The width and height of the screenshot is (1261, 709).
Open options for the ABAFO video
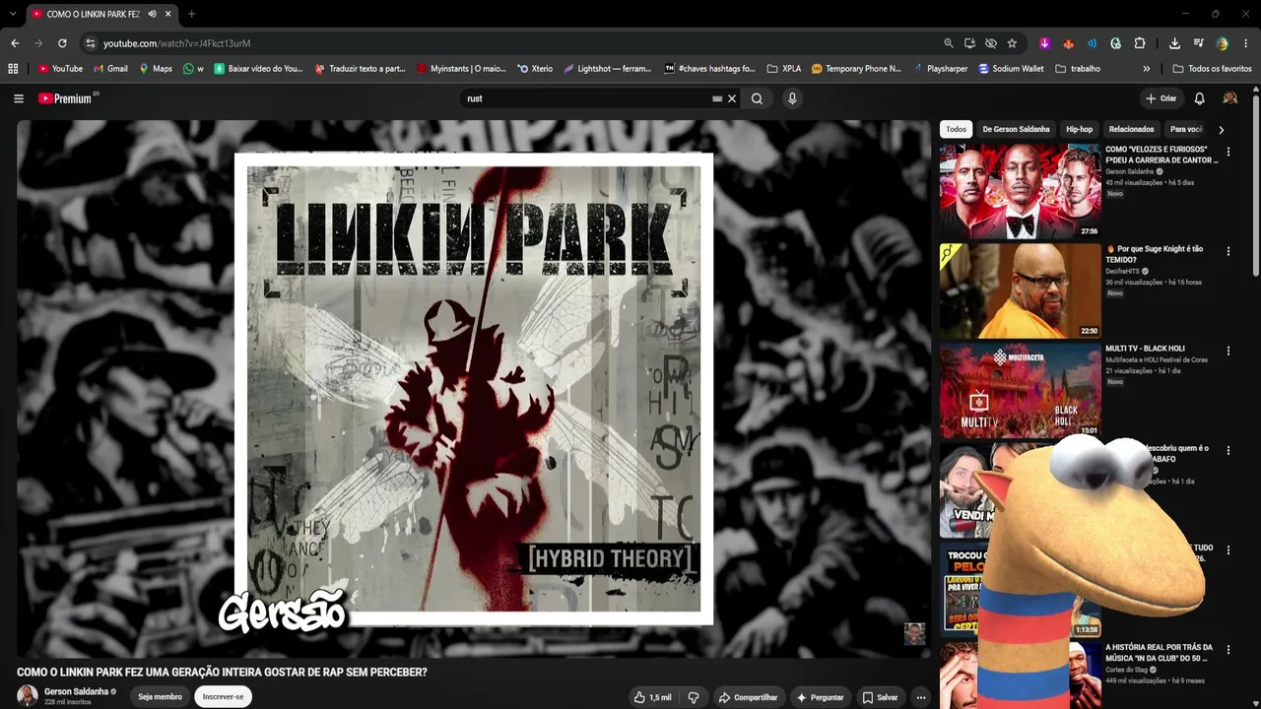pos(1228,451)
